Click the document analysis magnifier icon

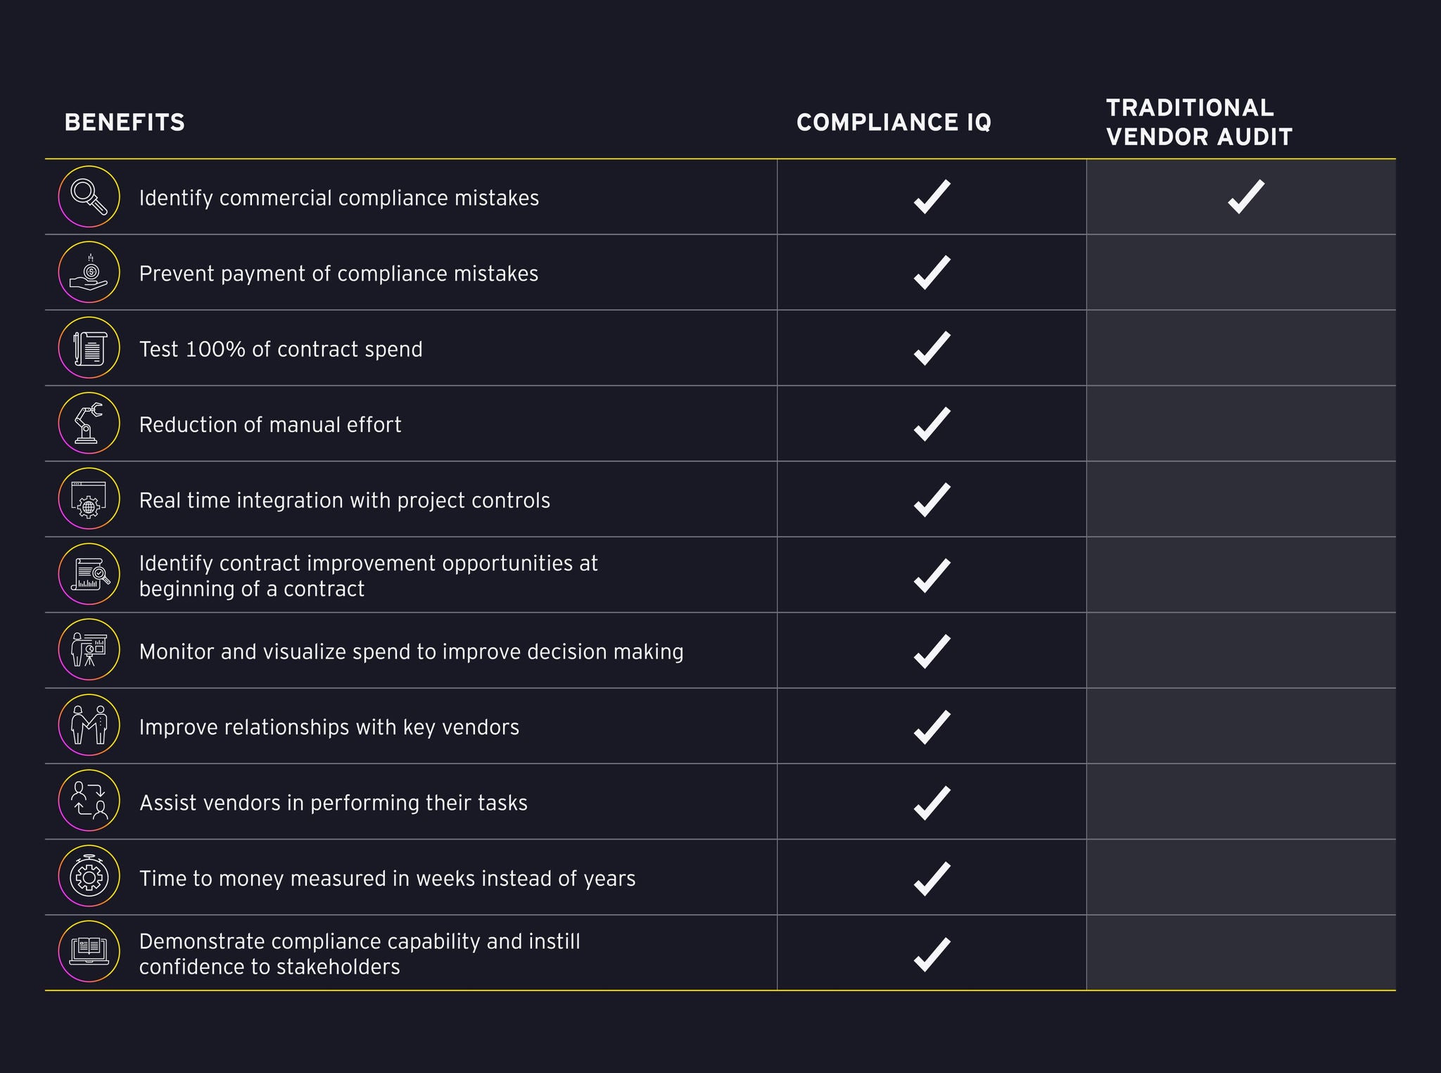89,575
